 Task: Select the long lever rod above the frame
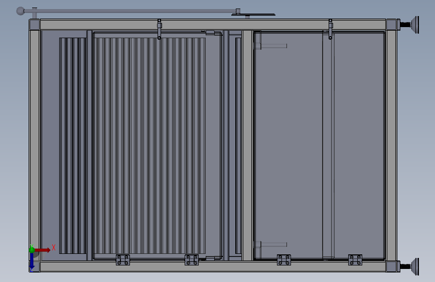tap(129, 11)
